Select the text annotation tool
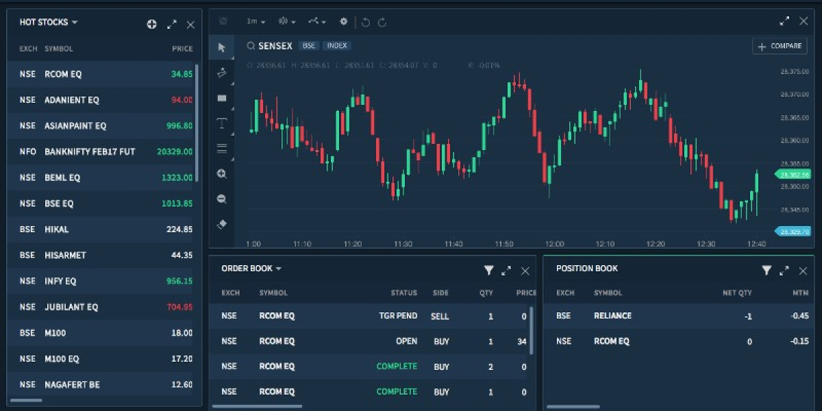This screenshot has height=411, width=822. (222, 123)
